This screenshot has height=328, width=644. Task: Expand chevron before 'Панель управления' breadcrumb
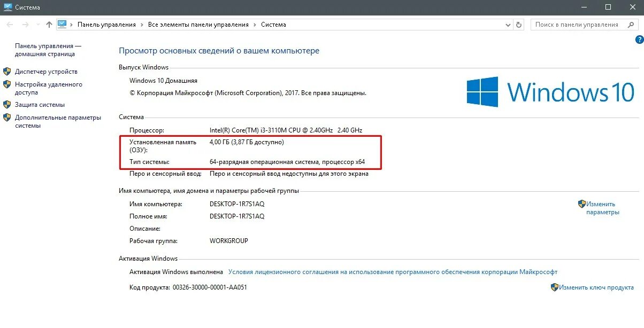coord(72,25)
